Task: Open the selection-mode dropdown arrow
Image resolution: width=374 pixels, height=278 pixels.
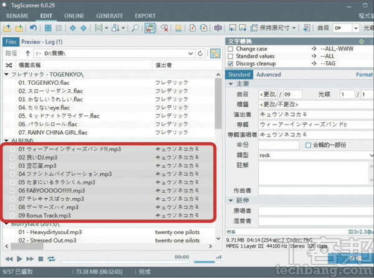Action: click(x=107, y=28)
